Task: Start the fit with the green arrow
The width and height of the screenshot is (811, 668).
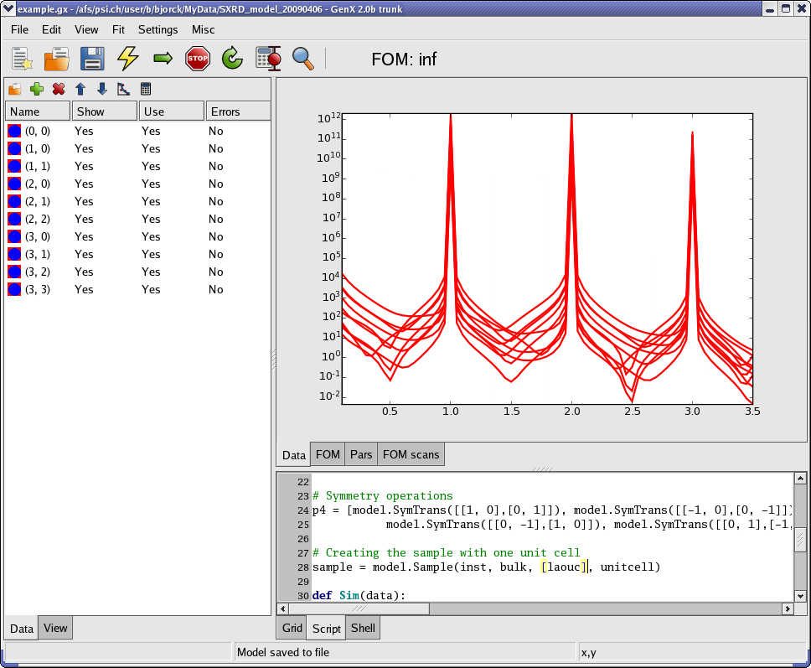Action: coord(163,59)
